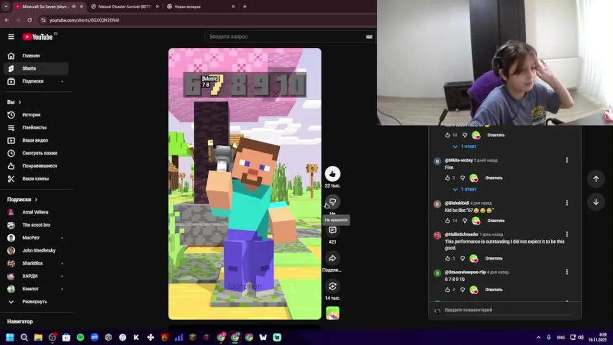613x345 pixels.
Task: Open options menu for the 6 7 8 9 10 comment
Action: pos(566,272)
